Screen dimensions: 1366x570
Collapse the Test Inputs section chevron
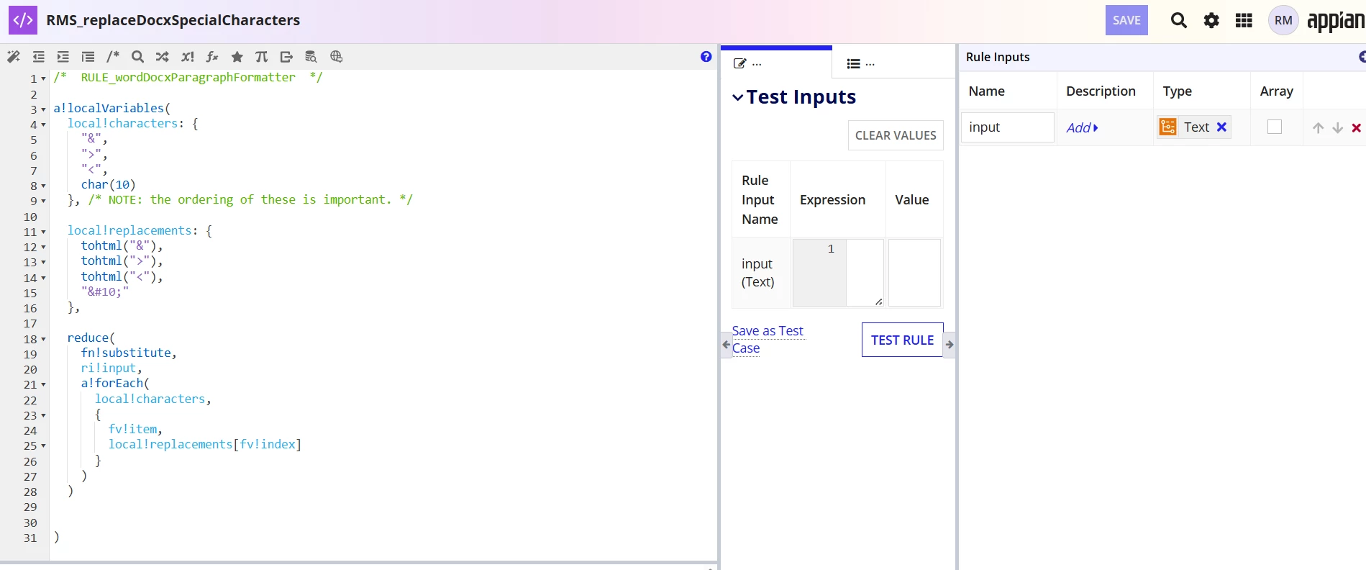click(737, 98)
